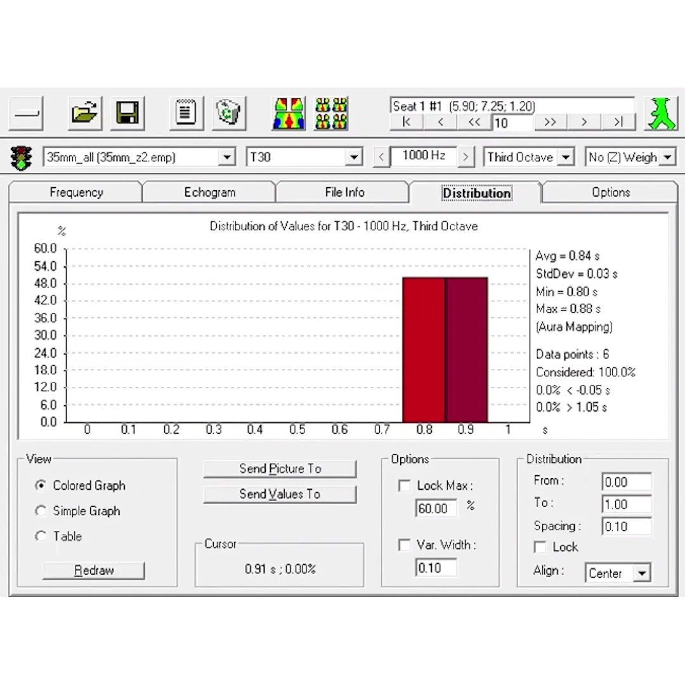Enable the Lock Max checkbox
This screenshot has width=685, height=685.
[x=404, y=486]
